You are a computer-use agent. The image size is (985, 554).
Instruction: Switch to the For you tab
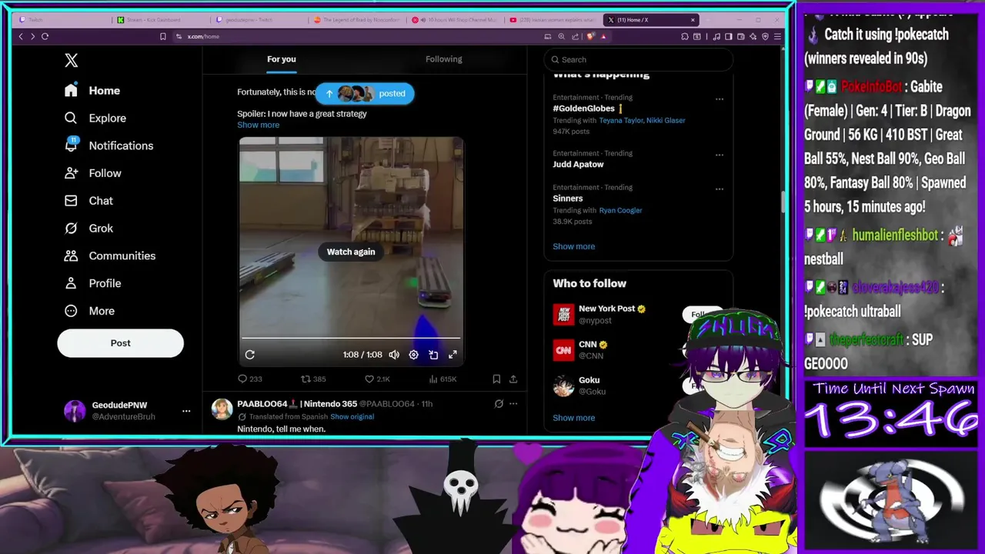pyautogui.click(x=282, y=59)
